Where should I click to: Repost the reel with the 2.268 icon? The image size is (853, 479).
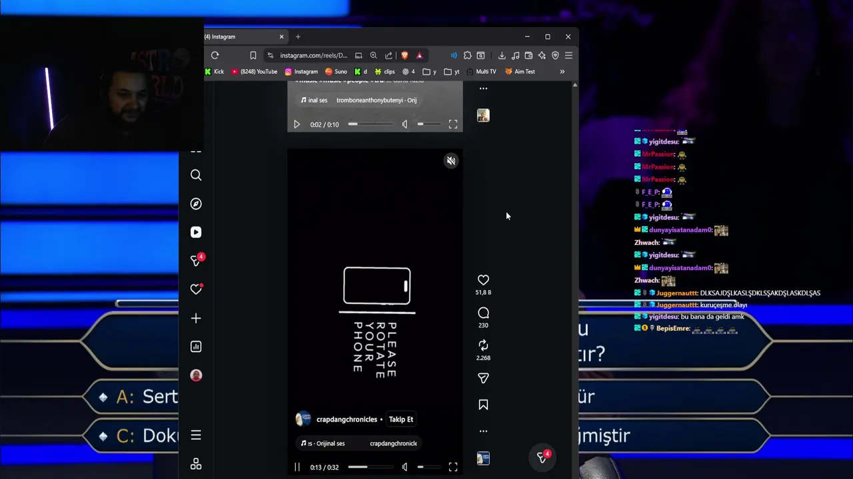[x=483, y=345]
